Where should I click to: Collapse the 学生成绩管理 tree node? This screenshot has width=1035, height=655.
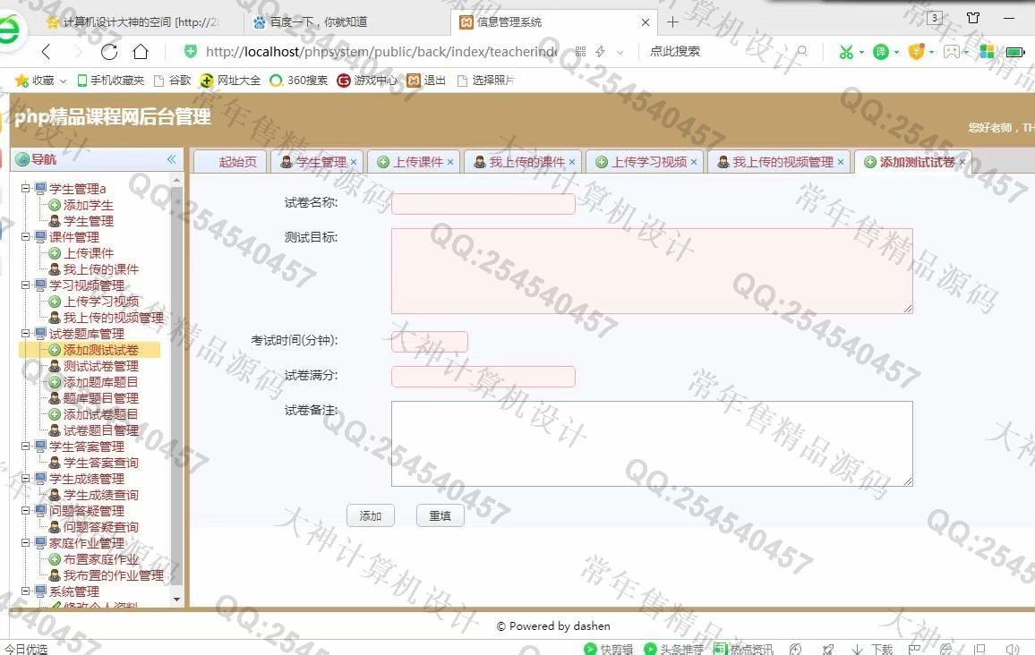[x=25, y=478]
